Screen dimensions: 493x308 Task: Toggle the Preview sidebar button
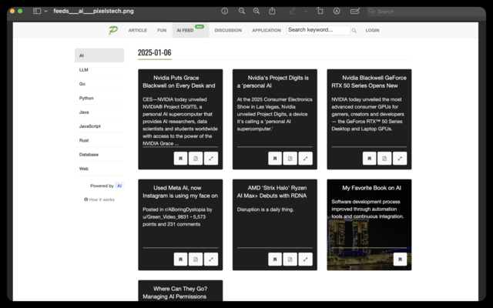pos(37,11)
